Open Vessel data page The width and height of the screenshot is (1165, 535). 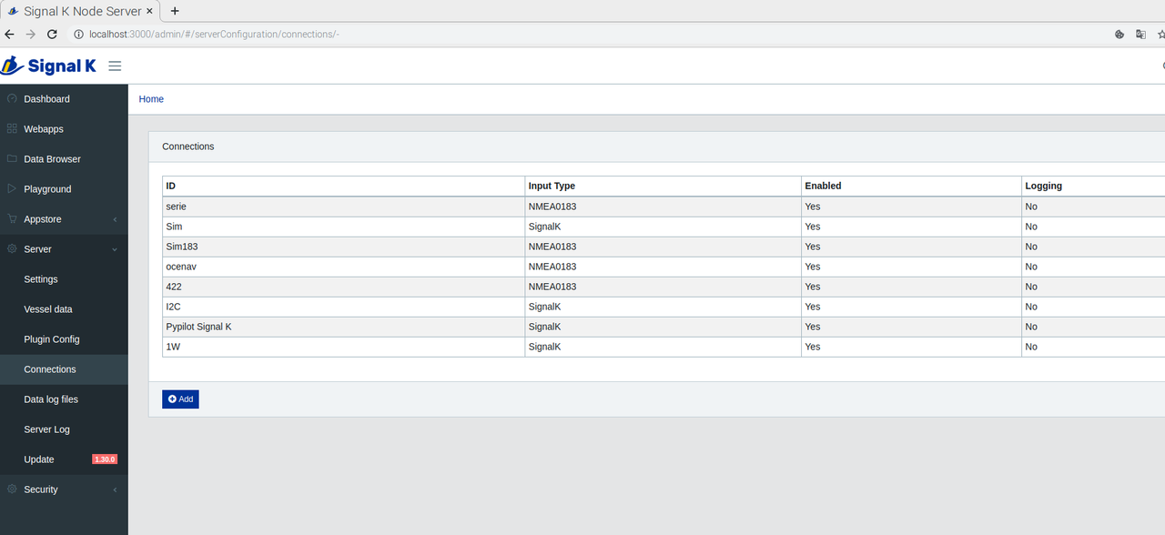(x=64, y=308)
